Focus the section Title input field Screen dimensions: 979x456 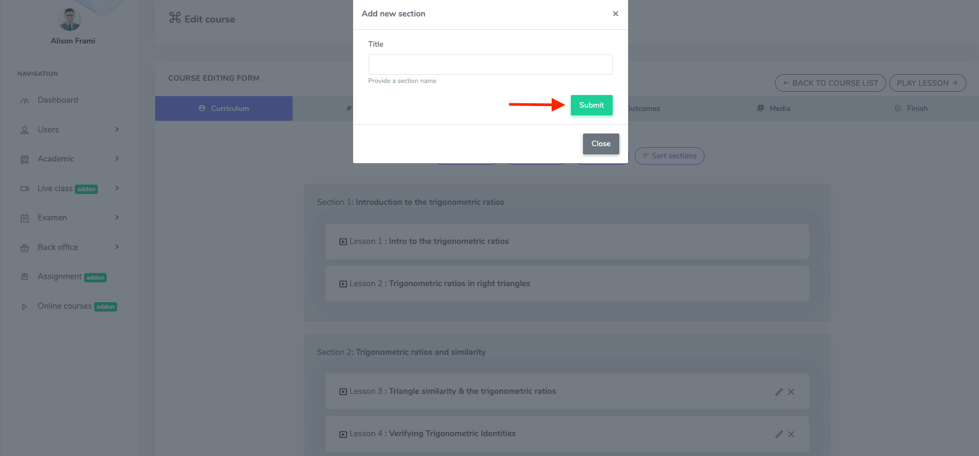click(490, 64)
